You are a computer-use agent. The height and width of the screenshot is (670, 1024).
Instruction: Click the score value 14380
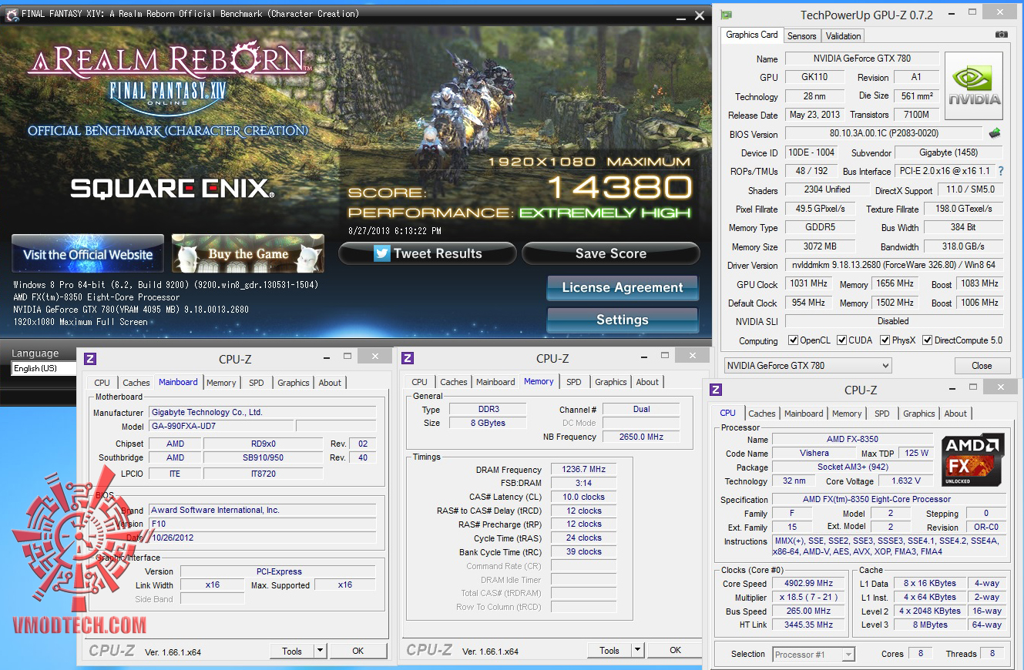pos(619,188)
